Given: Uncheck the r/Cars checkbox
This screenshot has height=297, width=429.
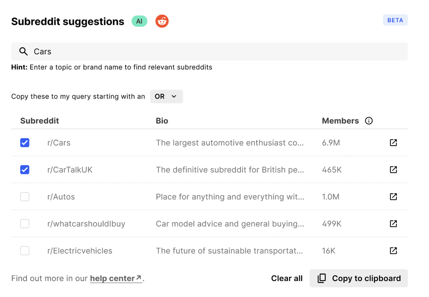Looking at the screenshot, I should (x=25, y=143).
